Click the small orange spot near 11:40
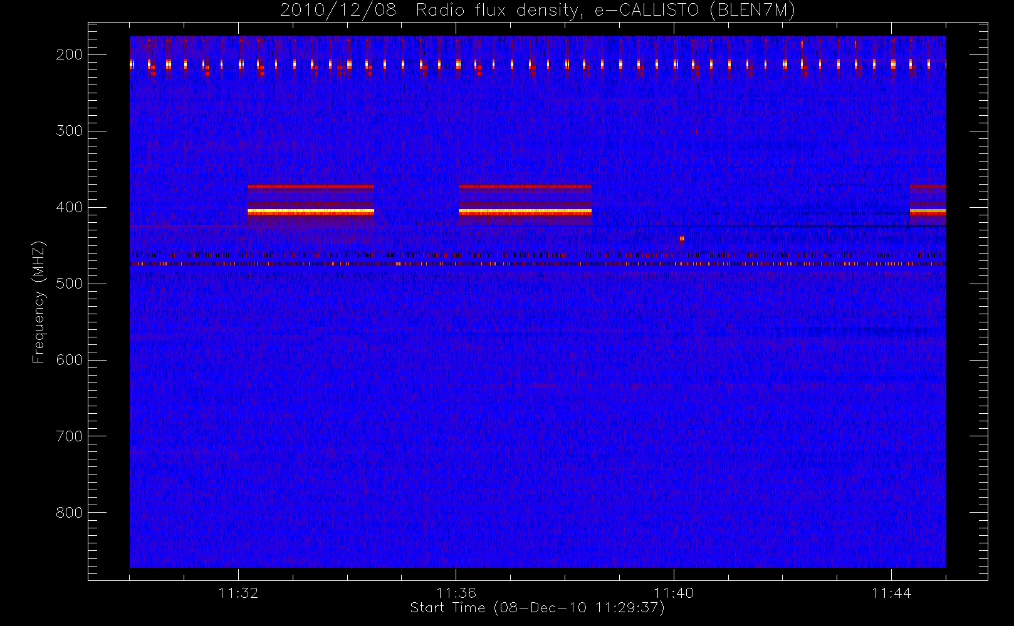 tap(682, 239)
